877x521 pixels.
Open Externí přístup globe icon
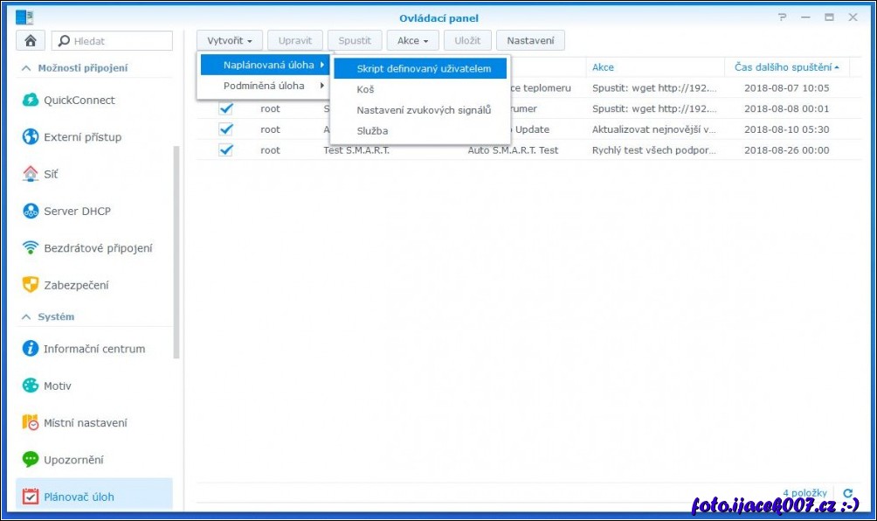point(31,137)
